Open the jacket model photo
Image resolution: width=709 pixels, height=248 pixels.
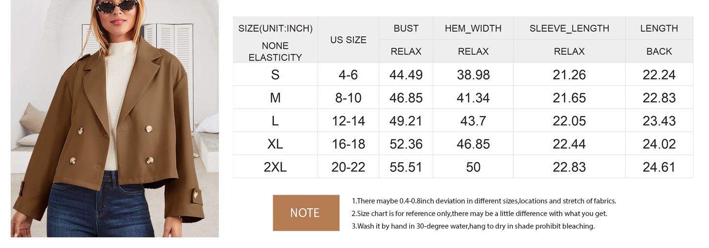pos(115,119)
